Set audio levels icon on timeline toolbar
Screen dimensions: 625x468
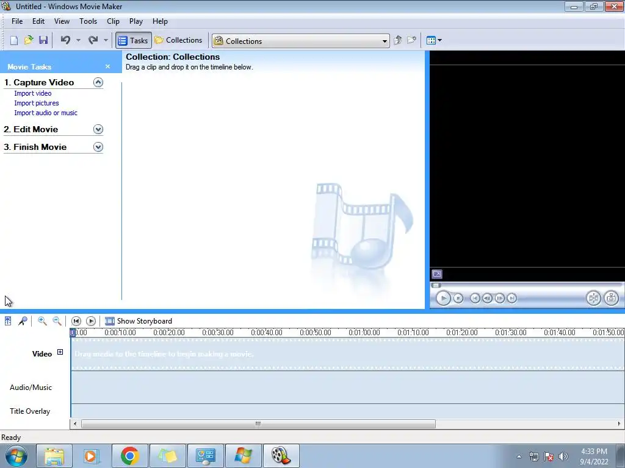point(8,321)
